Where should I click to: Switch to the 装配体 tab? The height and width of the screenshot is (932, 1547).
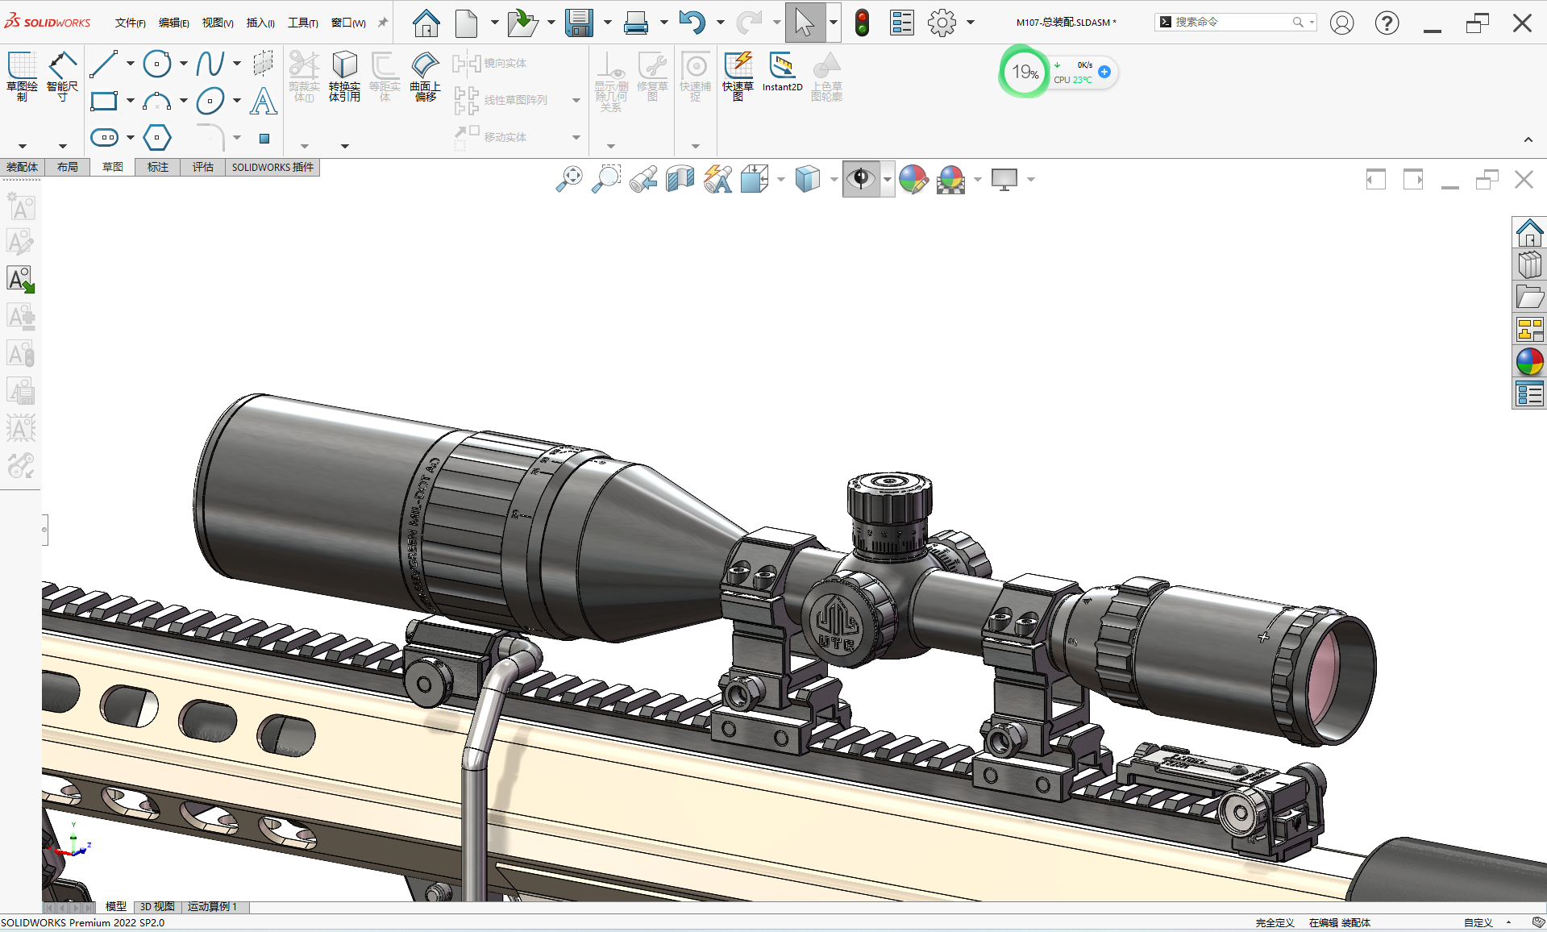23,167
